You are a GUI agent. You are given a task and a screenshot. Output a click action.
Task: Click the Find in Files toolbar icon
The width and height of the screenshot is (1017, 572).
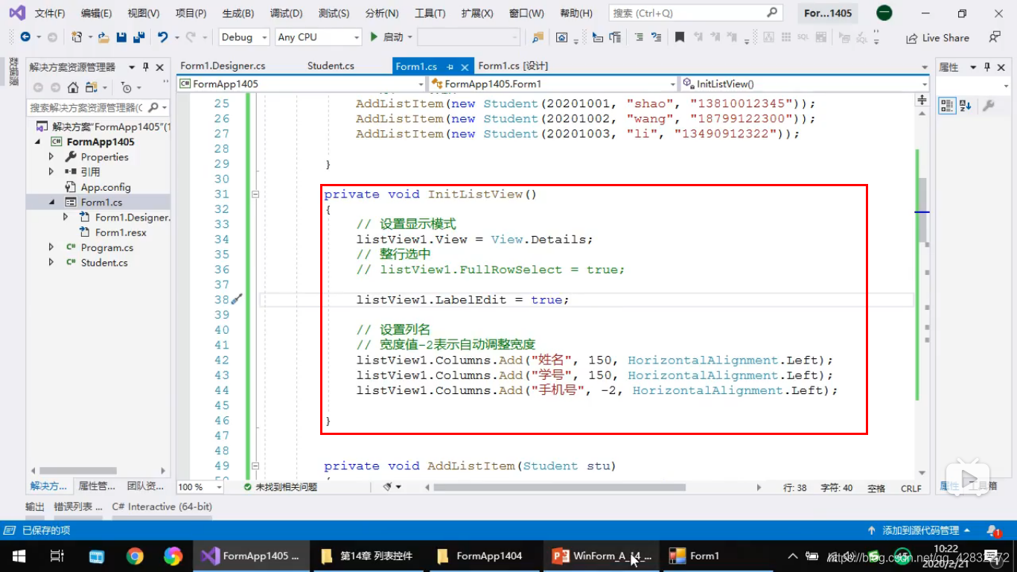click(x=538, y=37)
